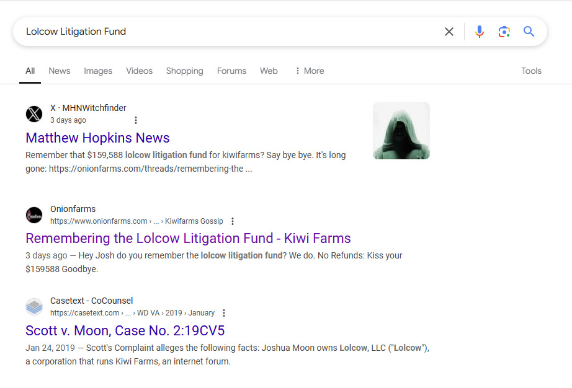The height and width of the screenshot is (388, 572).
Task: Open the Scott v. Moon case link
Action: click(125, 330)
